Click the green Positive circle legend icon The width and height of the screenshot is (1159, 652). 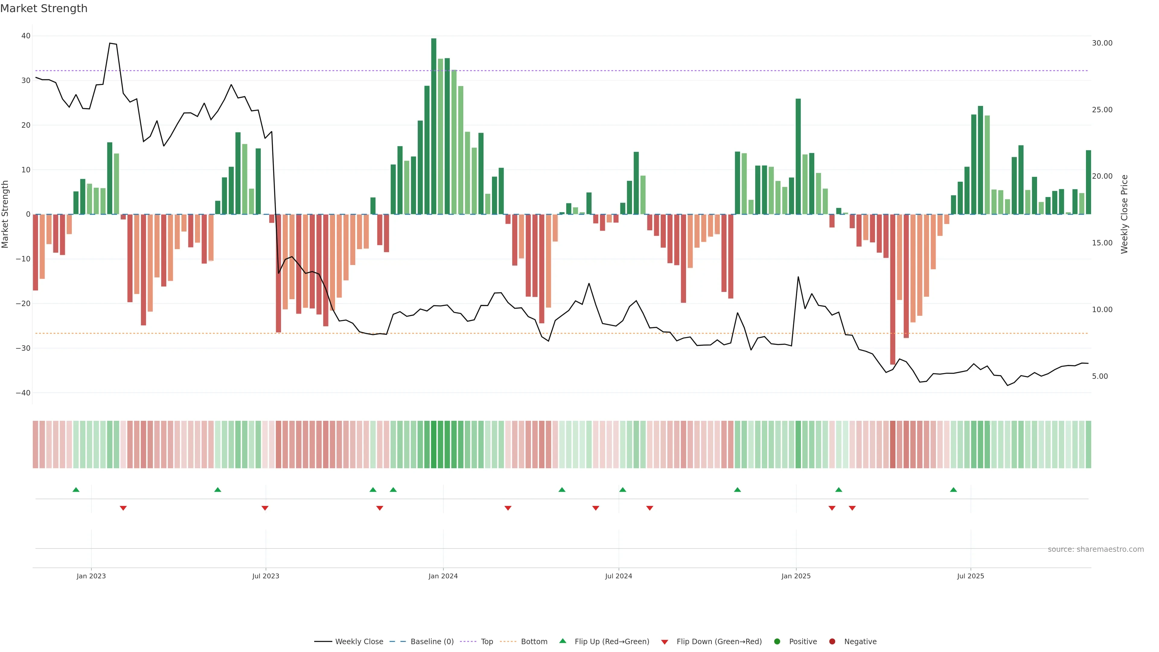tap(777, 642)
